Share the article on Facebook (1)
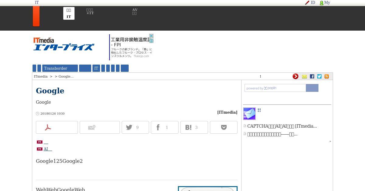This screenshot has width=365, height=191. click(x=165, y=127)
